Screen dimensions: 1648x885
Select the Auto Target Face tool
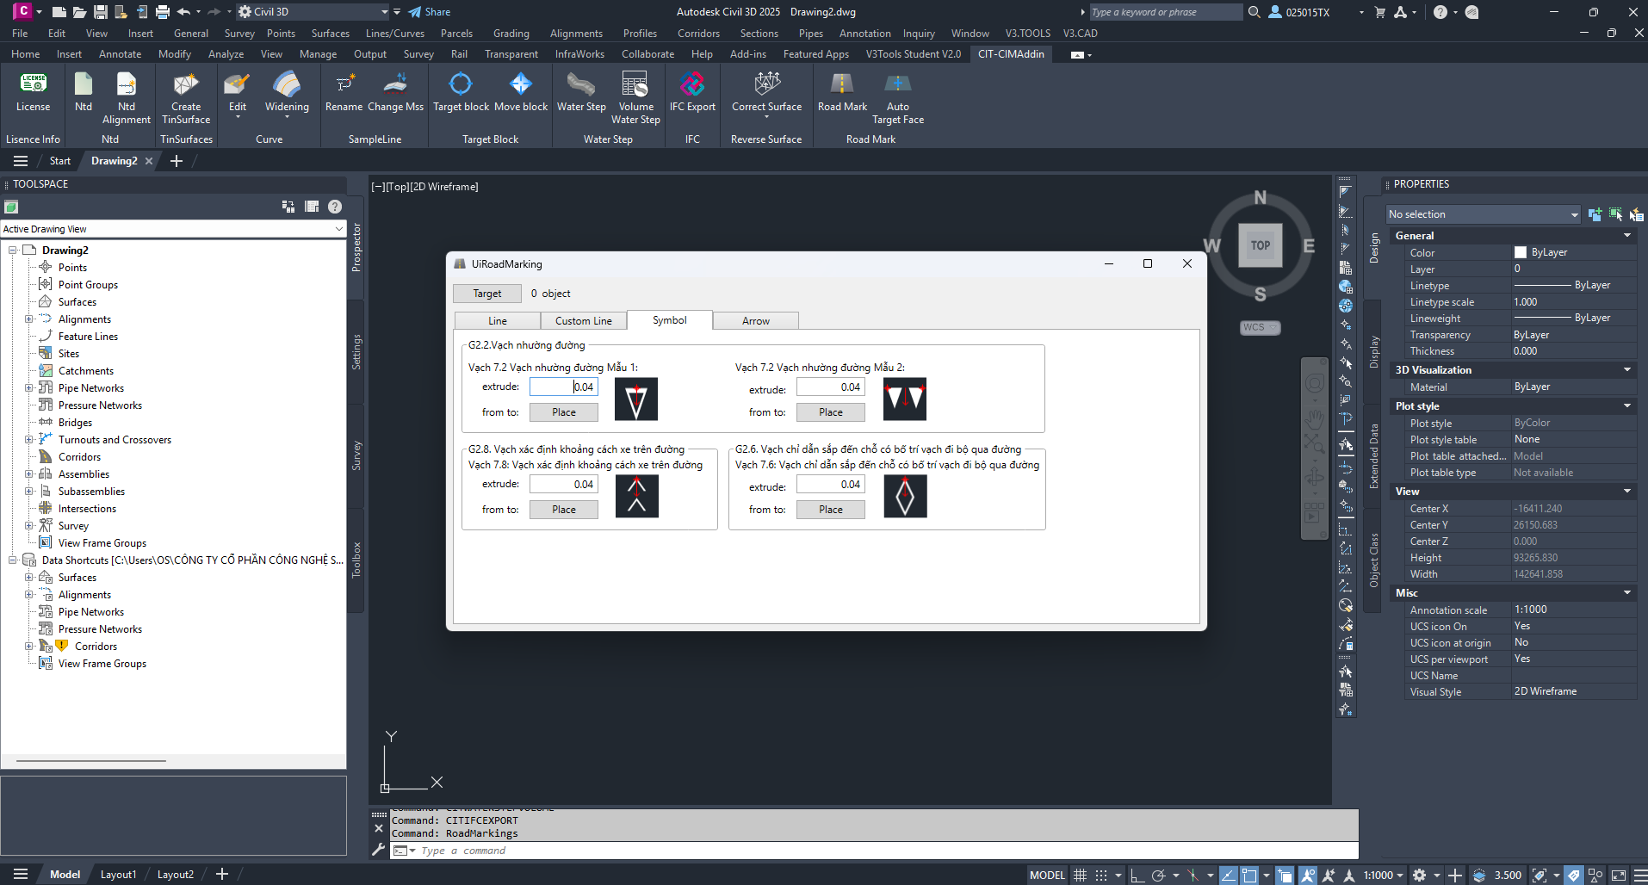(897, 97)
